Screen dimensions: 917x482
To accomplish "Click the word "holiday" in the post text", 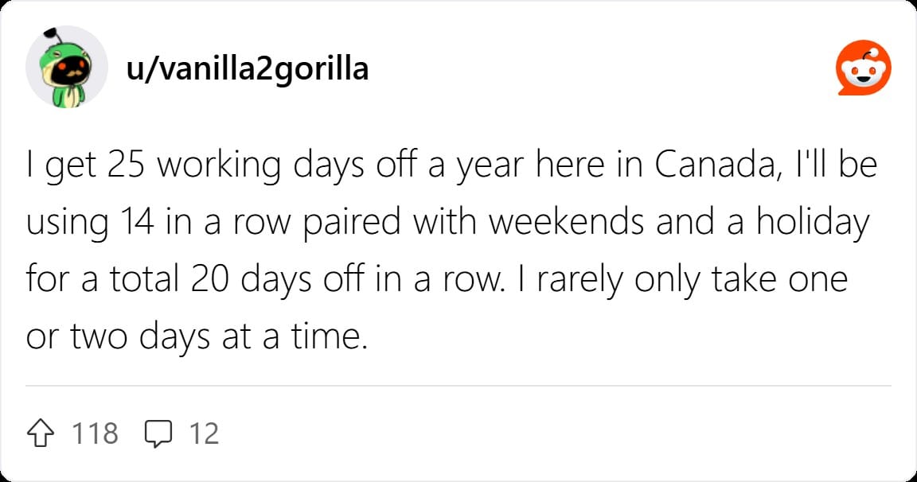I will point(813,224).
